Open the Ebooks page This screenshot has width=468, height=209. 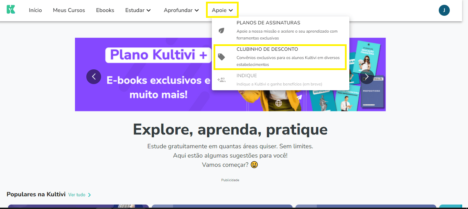105,10
